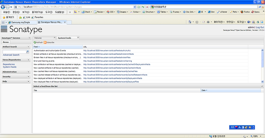Viewport: 265px width, 138px height.
Task: Open the Structure dropdown menu
Action: (x=149, y=12)
